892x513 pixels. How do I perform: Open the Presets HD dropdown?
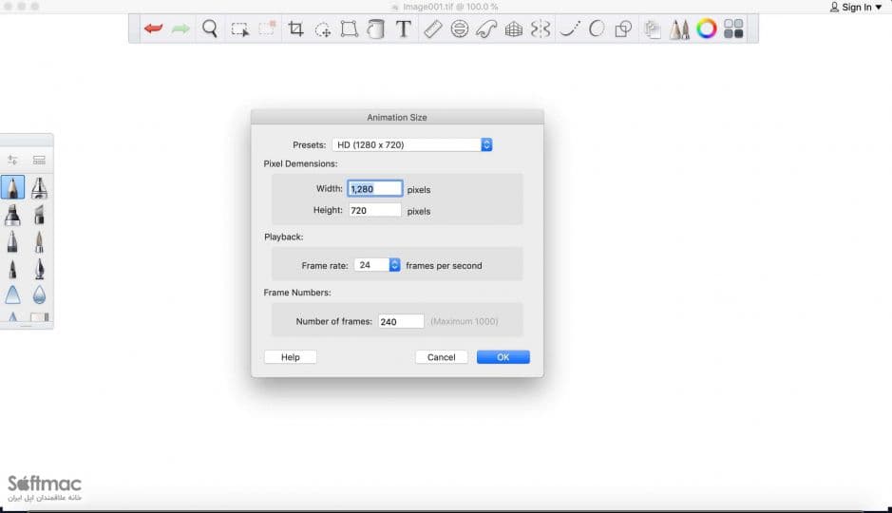point(412,145)
